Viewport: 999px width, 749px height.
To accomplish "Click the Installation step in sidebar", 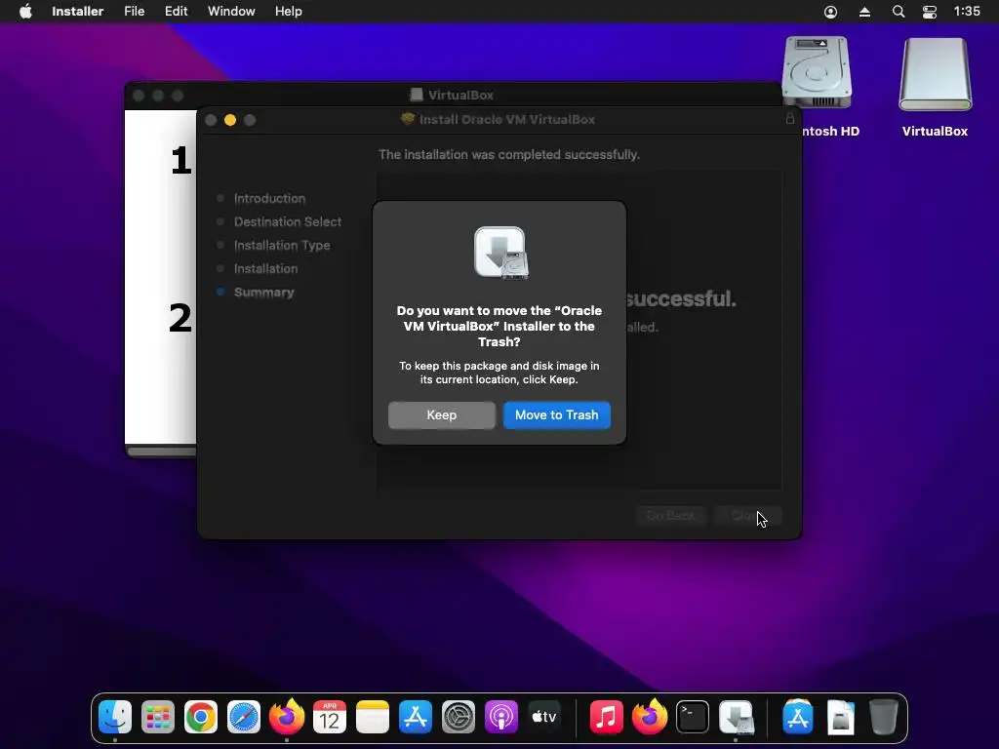I will [x=265, y=269].
